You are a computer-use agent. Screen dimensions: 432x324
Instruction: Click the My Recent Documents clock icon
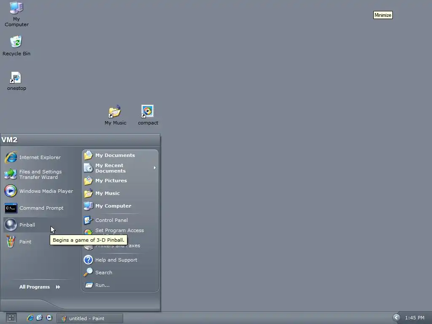click(88, 168)
